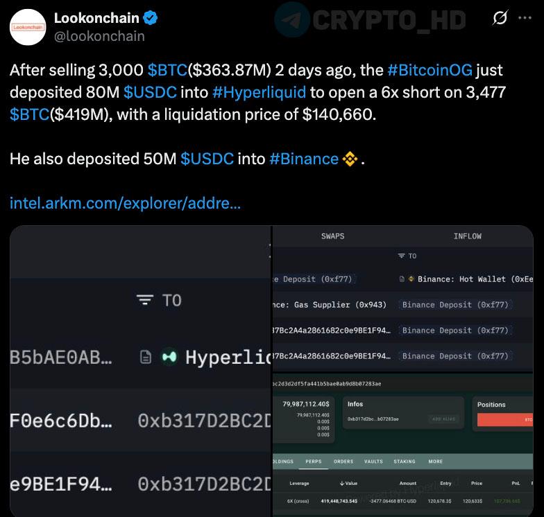Open Lookonchain profile avatar
544x517 pixels.
click(x=28, y=27)
